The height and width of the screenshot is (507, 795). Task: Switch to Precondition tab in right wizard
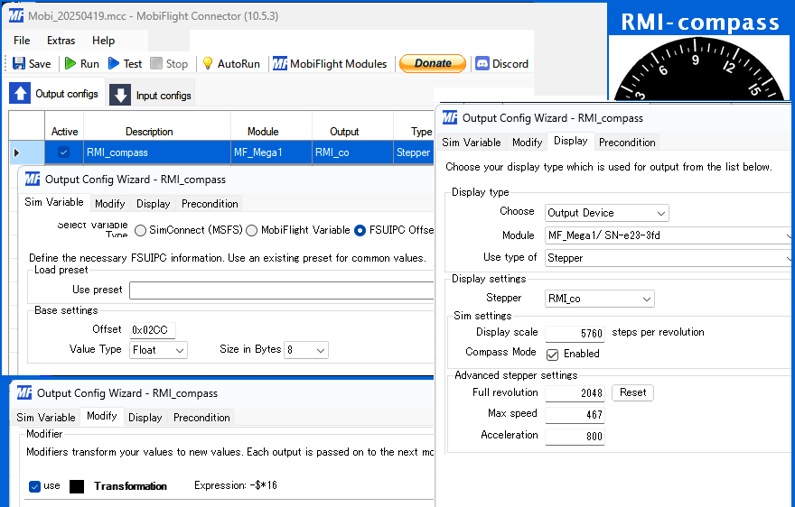pos(627,143)
